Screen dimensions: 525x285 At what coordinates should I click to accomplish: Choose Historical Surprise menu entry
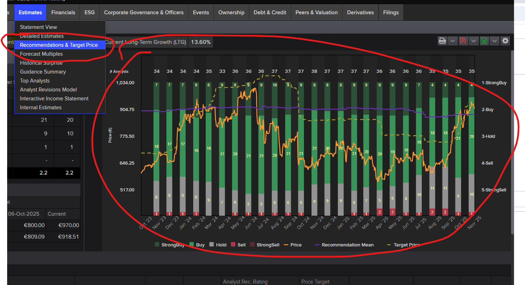(x=60, y=63)
